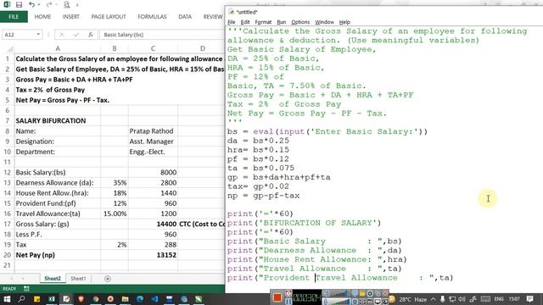
Task: Click formula bar showing Basic Salary:(bs)
Action: (x=162, y=35)
